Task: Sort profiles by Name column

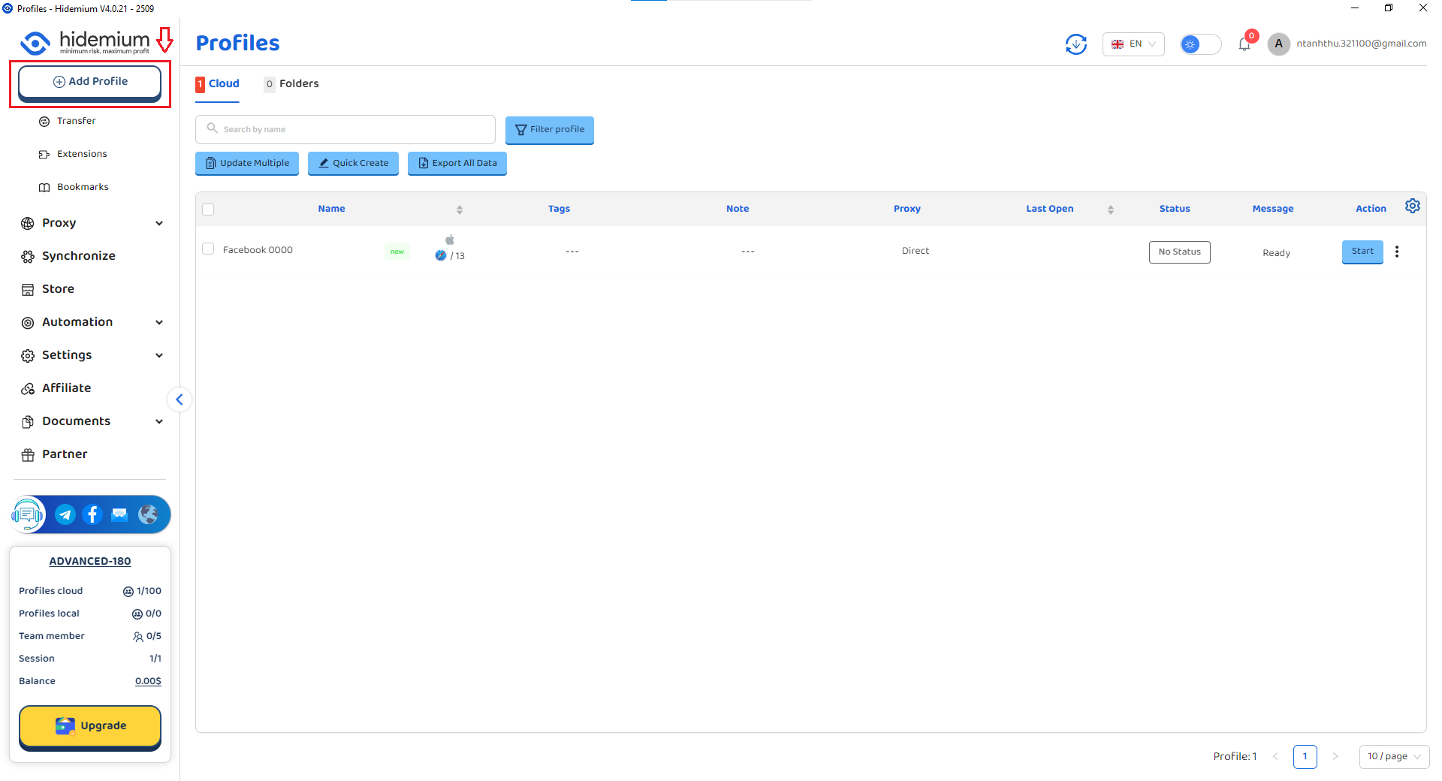Action: (x=460, y=210)
